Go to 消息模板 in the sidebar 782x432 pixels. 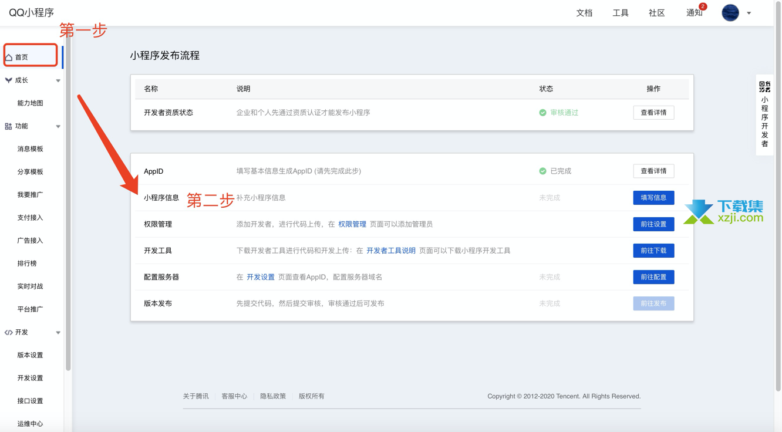[x=31, y=149]
